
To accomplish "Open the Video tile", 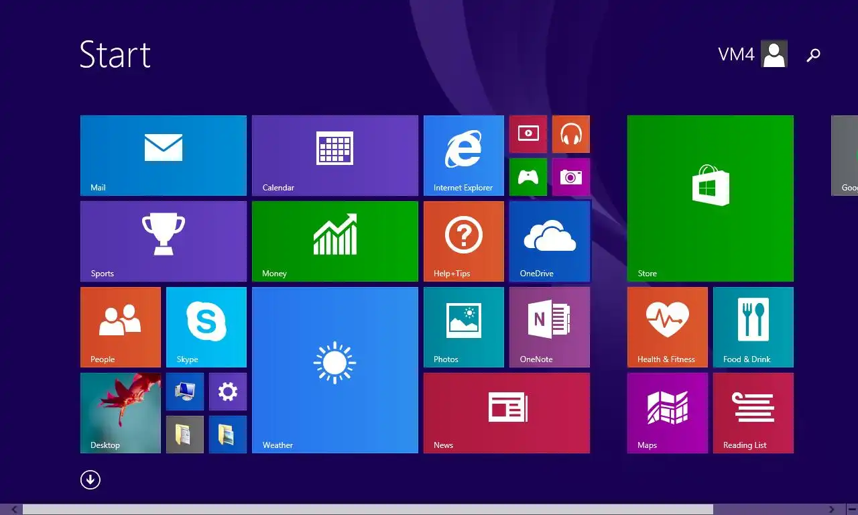I will coord(528,134).
